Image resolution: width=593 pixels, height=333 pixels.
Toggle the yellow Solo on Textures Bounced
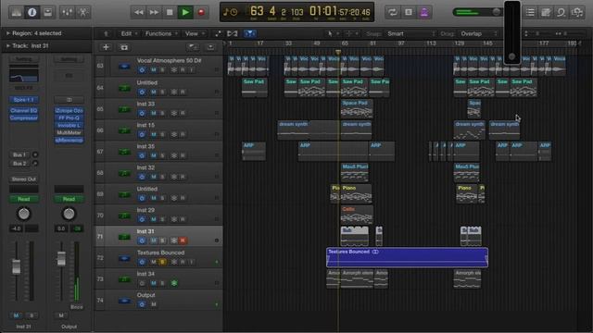click(x=163, y=262)
